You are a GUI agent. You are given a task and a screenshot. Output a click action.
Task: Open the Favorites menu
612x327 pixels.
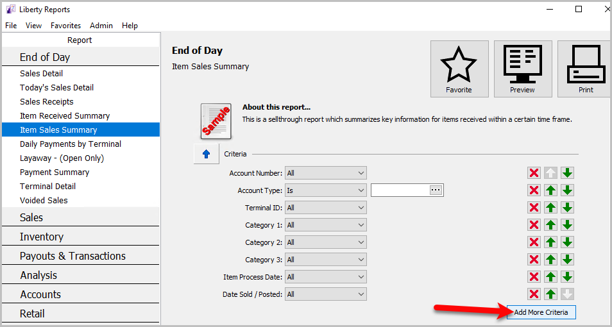pyautogui.click(x=65, y=26)
